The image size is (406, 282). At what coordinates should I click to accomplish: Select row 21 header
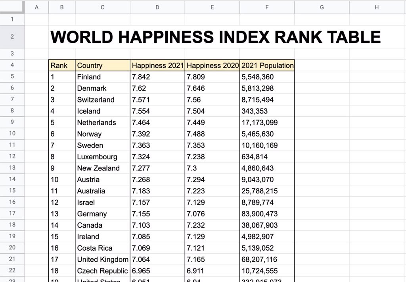[12, 259]
